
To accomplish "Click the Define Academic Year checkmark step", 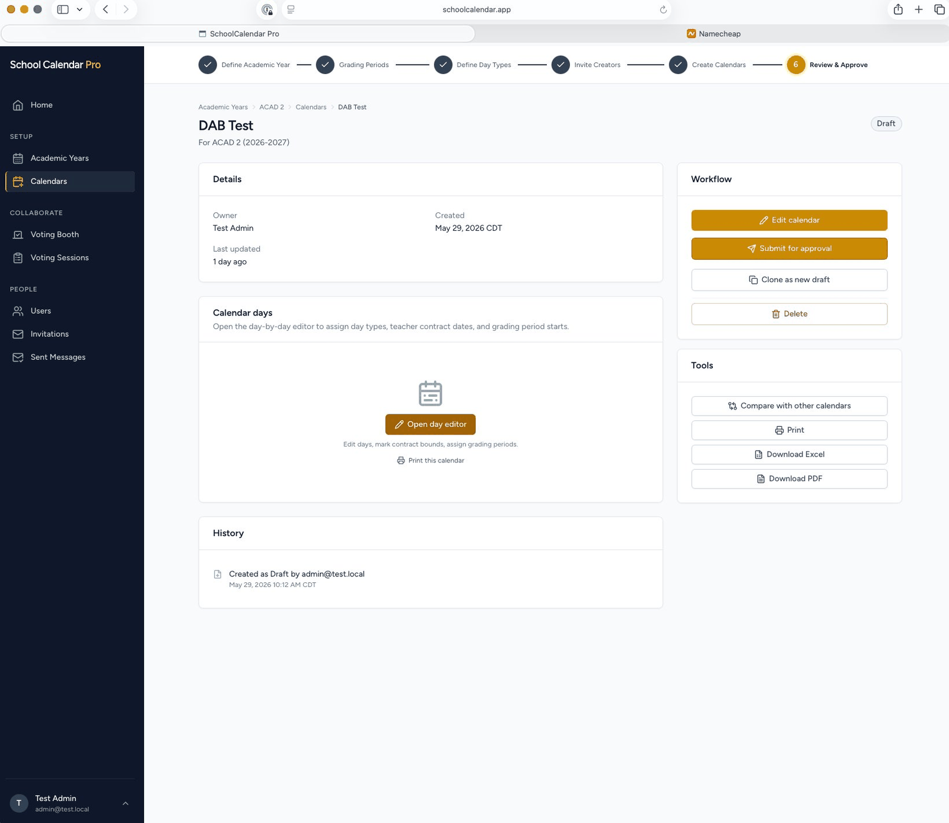I will (208, 65).
